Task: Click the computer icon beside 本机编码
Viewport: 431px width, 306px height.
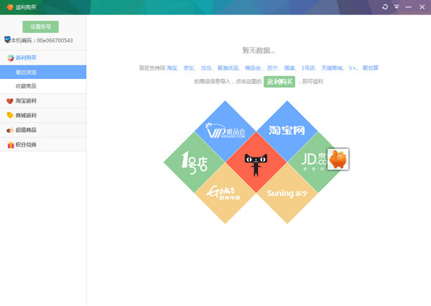Action: [7, 40]
